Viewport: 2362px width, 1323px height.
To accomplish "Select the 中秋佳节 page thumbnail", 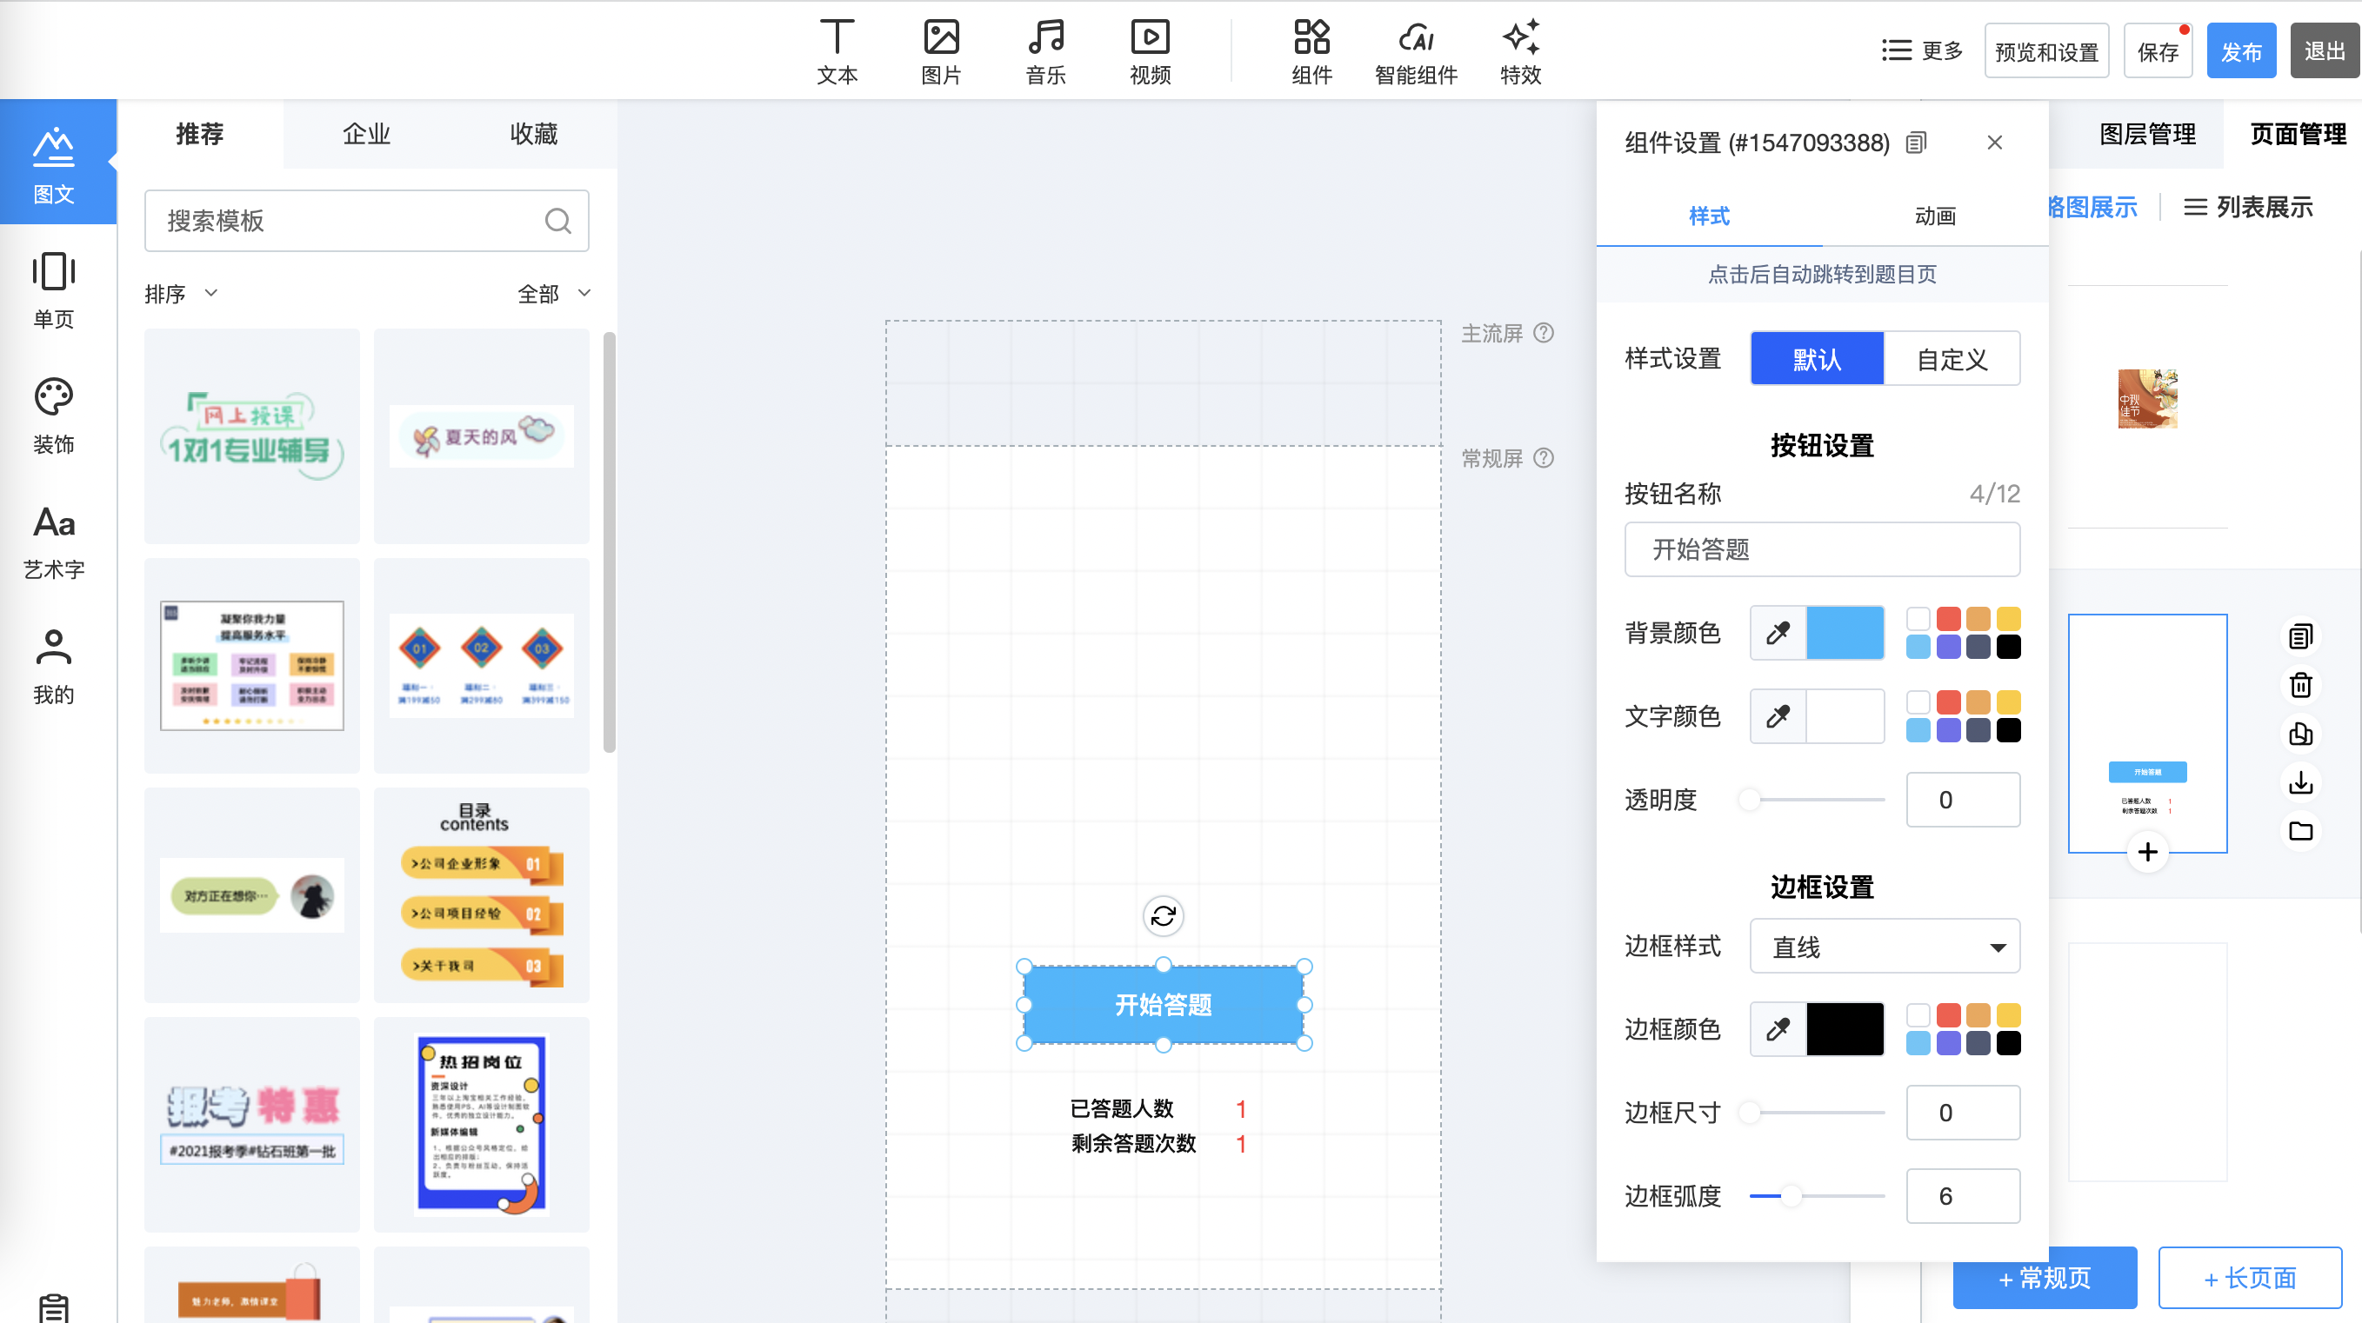I will pos(2147,398).
